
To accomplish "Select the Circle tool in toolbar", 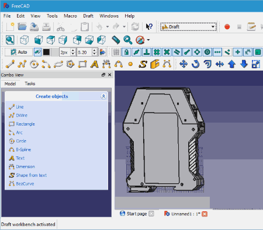I will (x=34, y=64).
